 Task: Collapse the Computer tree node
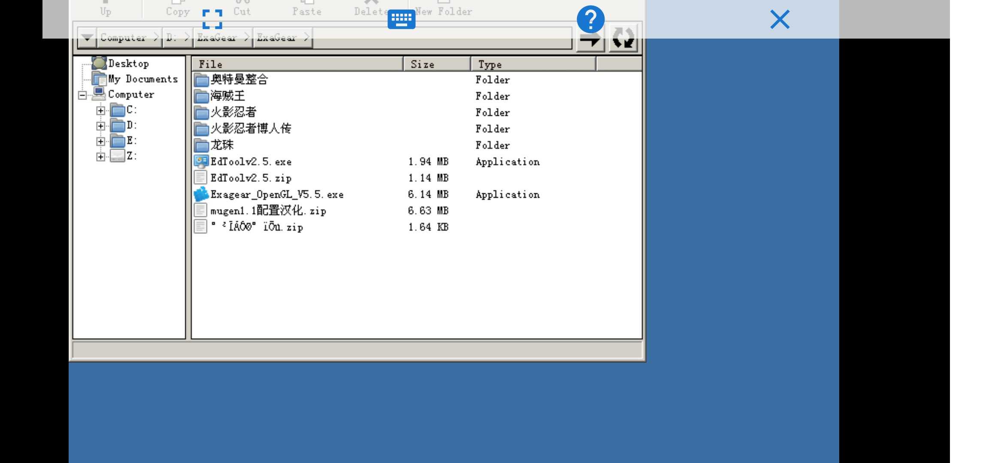coord(82,95)
